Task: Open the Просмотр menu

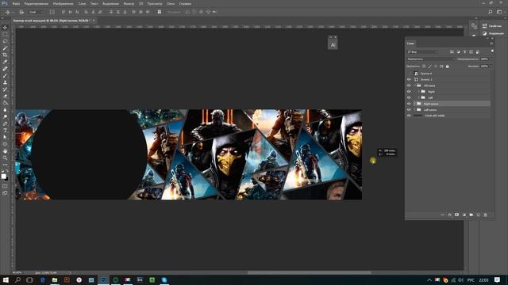Action: coord(155,4)
